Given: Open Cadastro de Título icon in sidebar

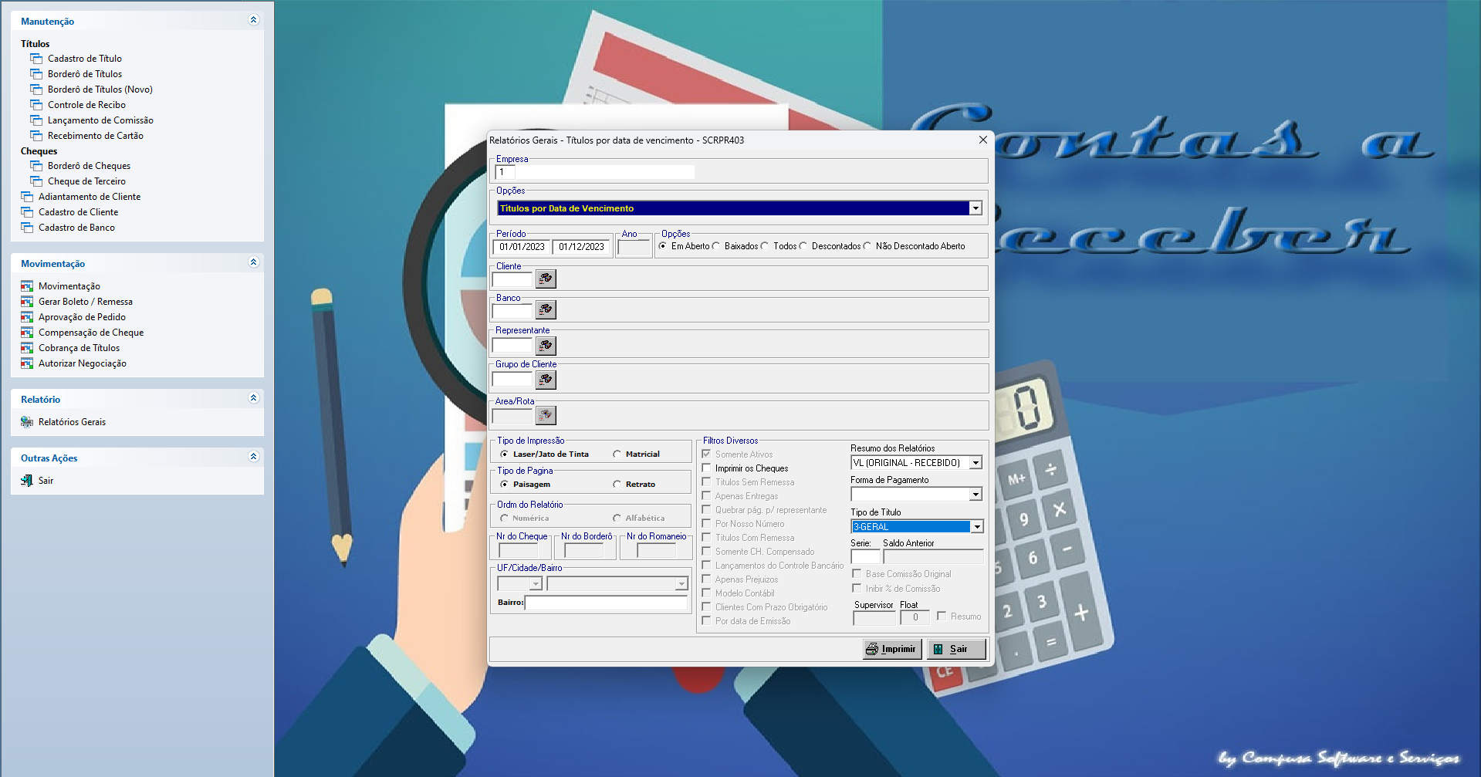Looking at the screenshot, I should tap(36, 59).
